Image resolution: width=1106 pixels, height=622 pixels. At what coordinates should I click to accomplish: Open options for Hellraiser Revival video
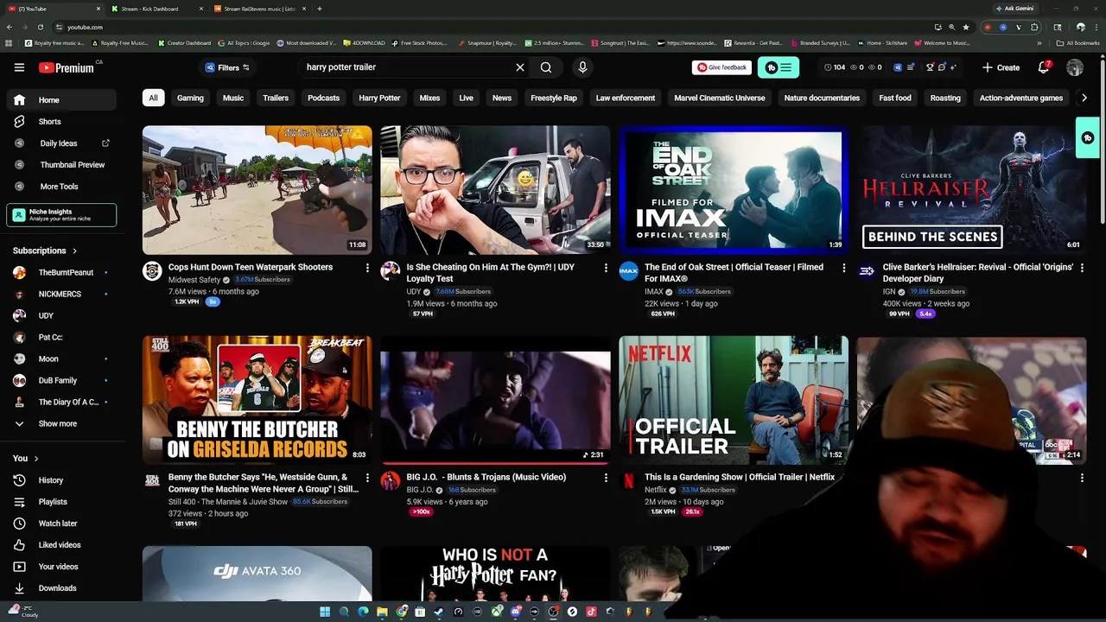point(1082,268)
